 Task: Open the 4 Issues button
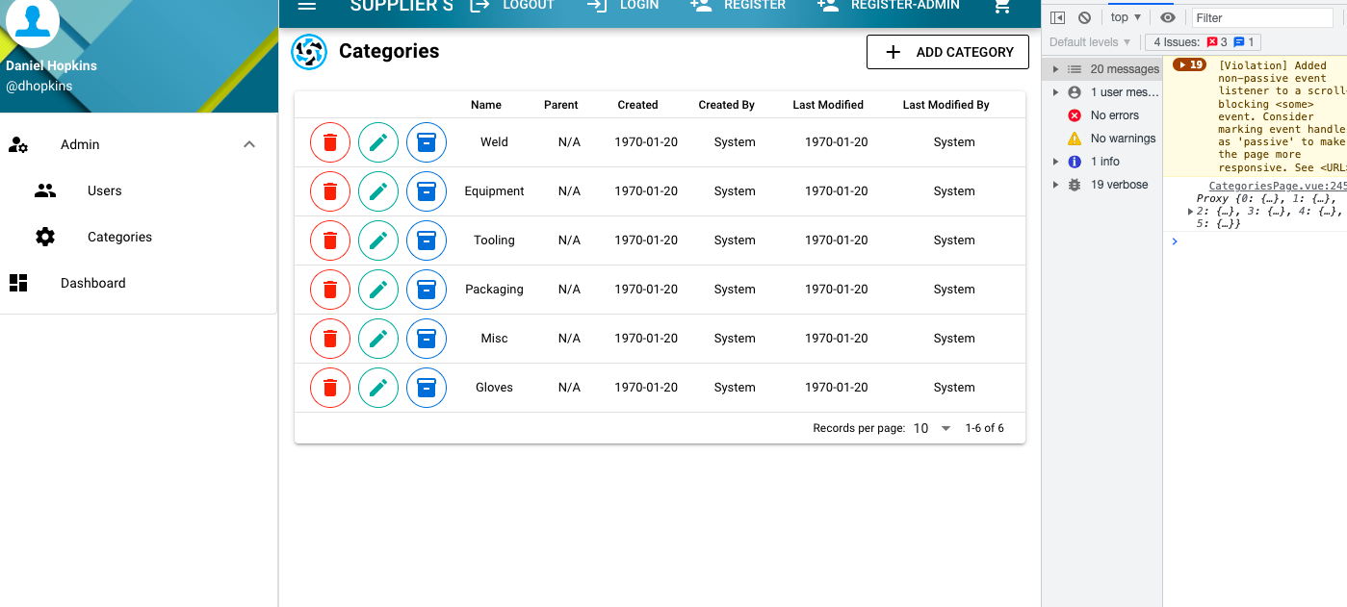[1203, 42]
